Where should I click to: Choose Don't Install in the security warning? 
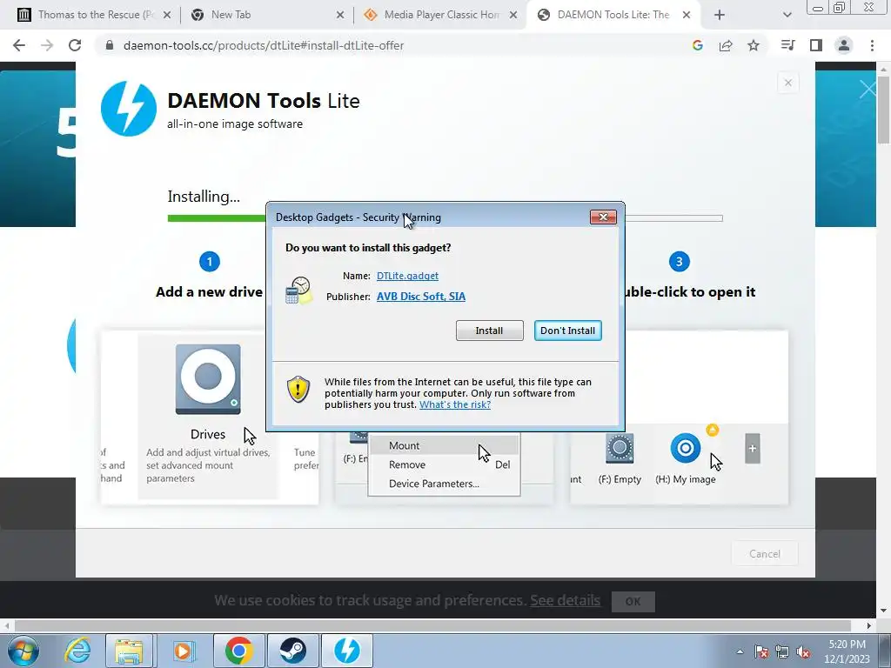[567, 331]
